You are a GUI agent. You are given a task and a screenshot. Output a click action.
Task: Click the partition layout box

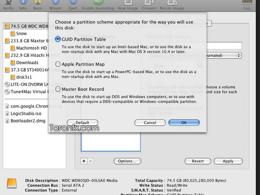[111, 142]
